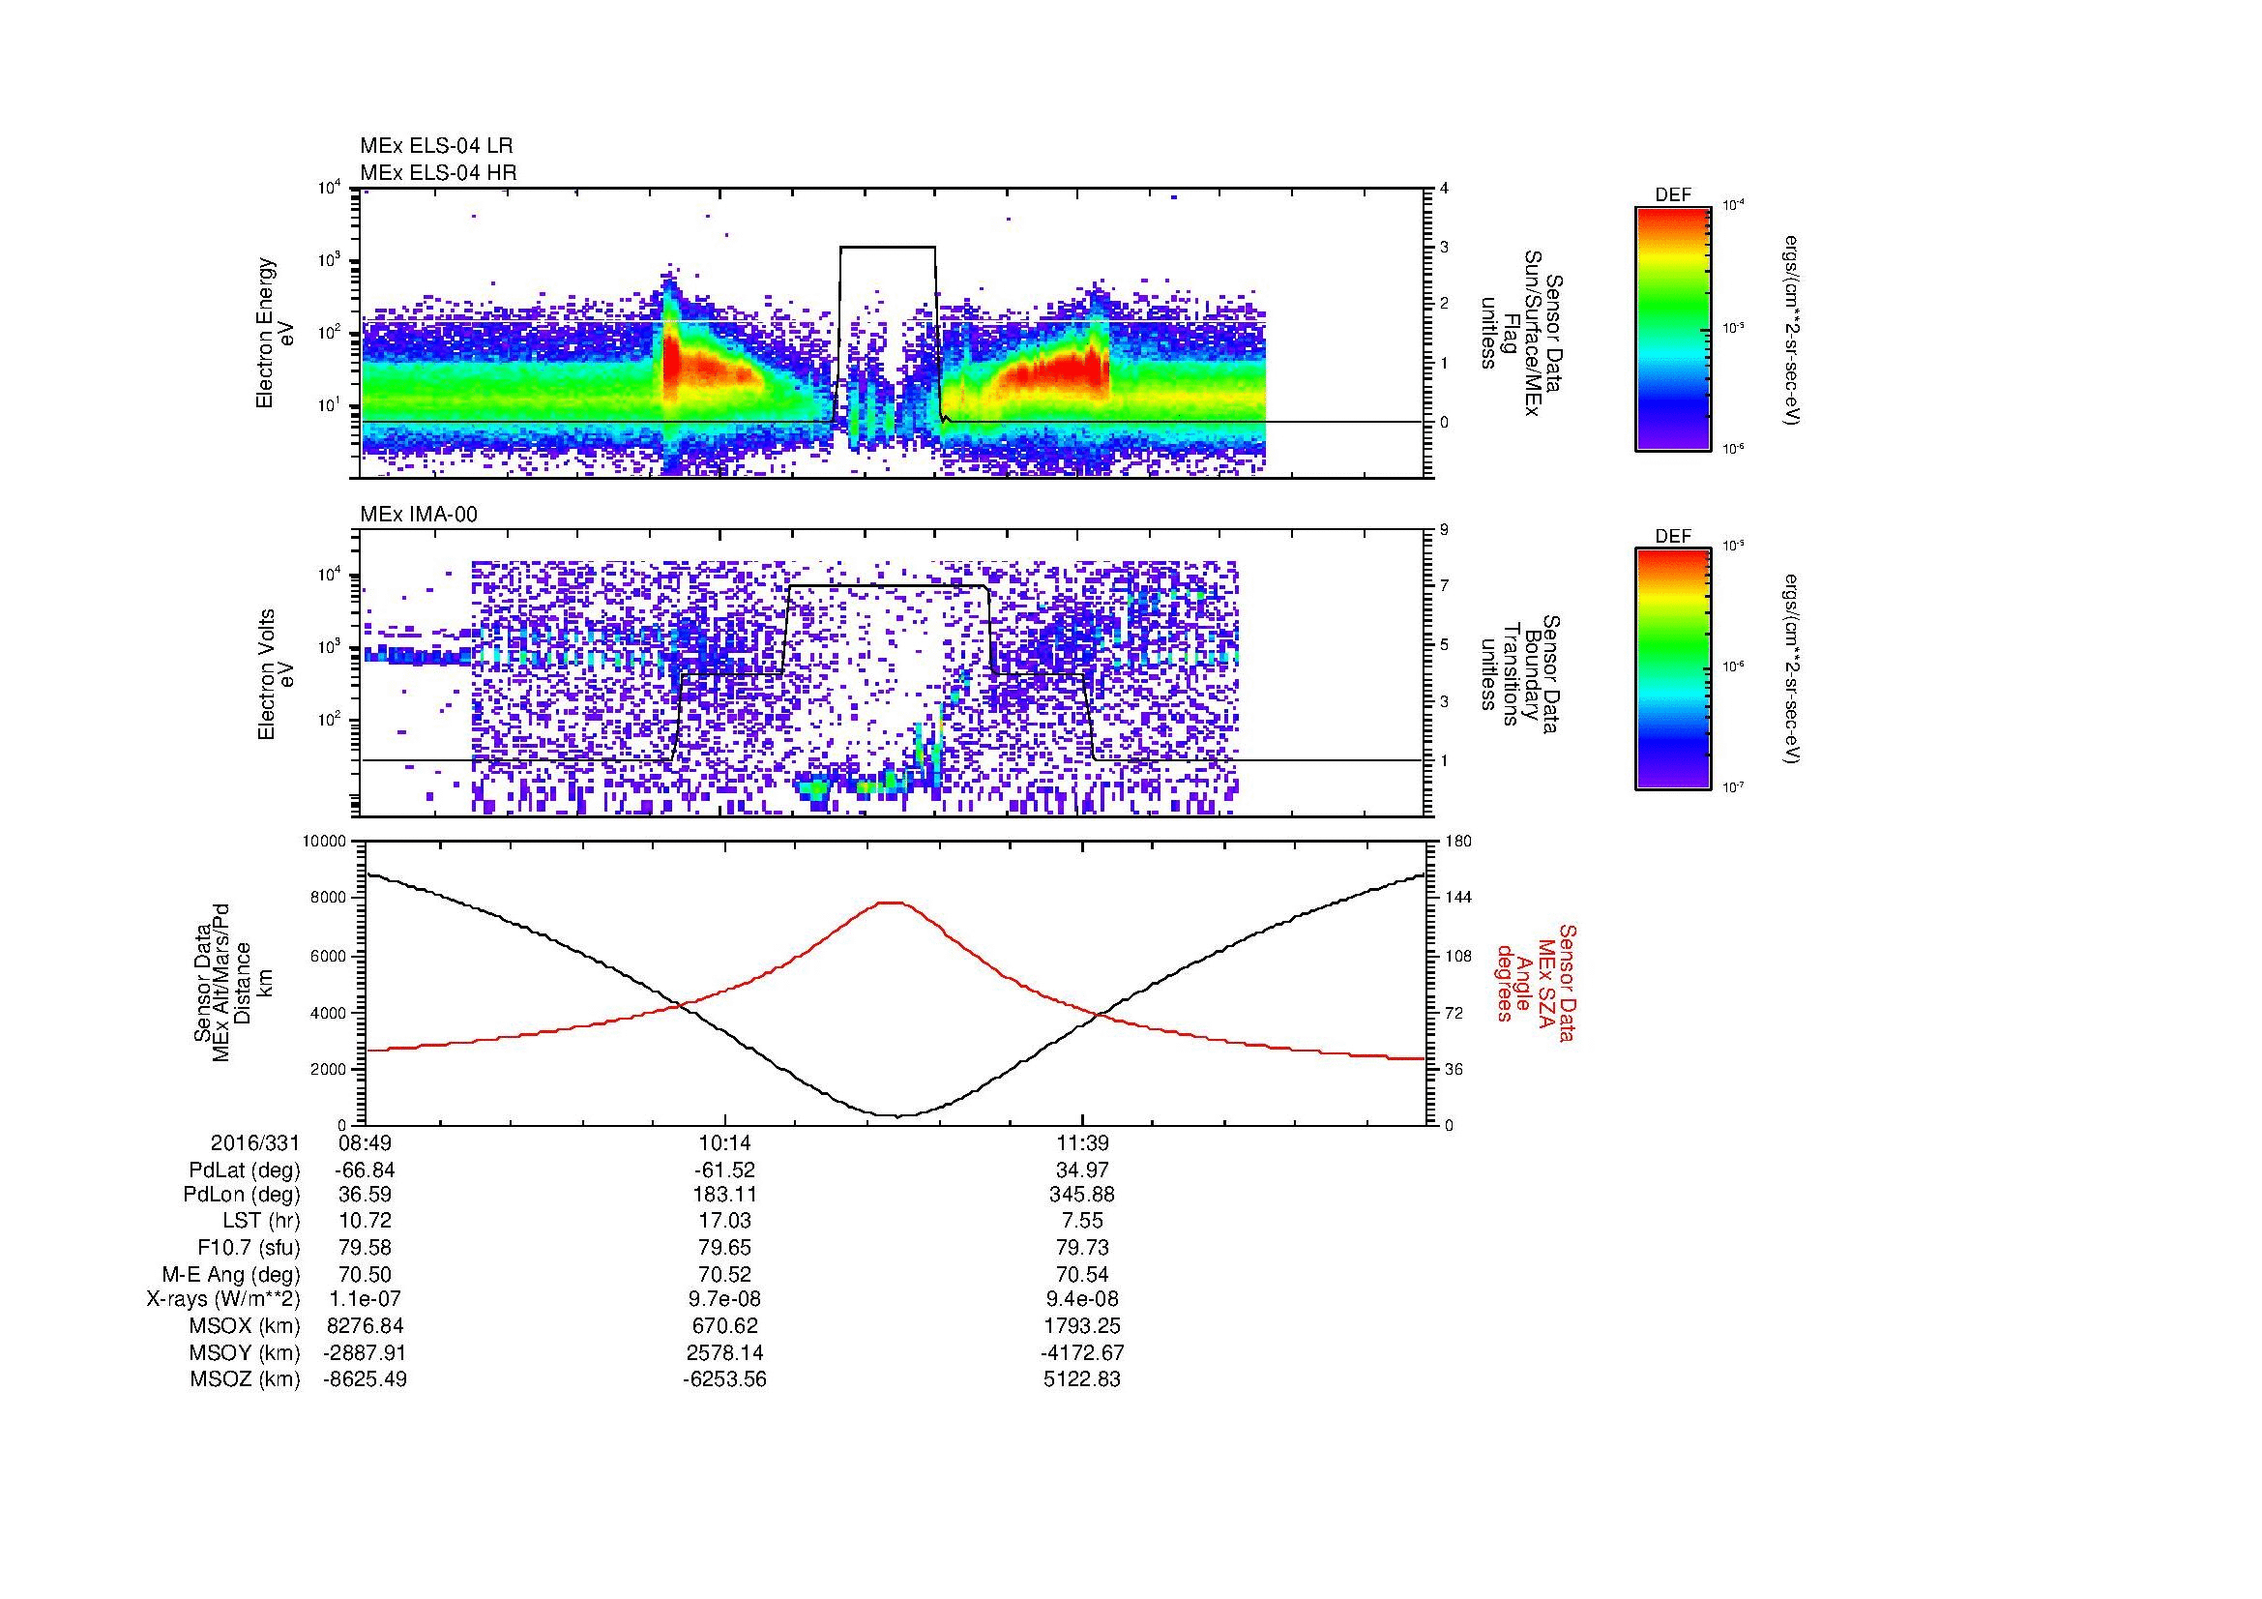This screenshot has height=1599, width=2262.
Task: Click the F10.7 value '79.73'
Action: pyautogui.click(x=1083, y=1248)
